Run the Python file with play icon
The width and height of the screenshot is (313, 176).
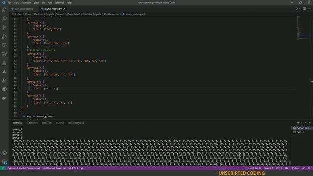click(297, 9)
